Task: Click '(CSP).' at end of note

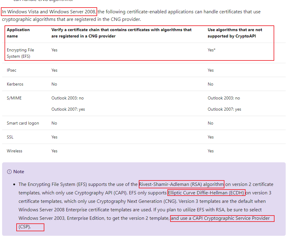Action: (x=24, y=227)
